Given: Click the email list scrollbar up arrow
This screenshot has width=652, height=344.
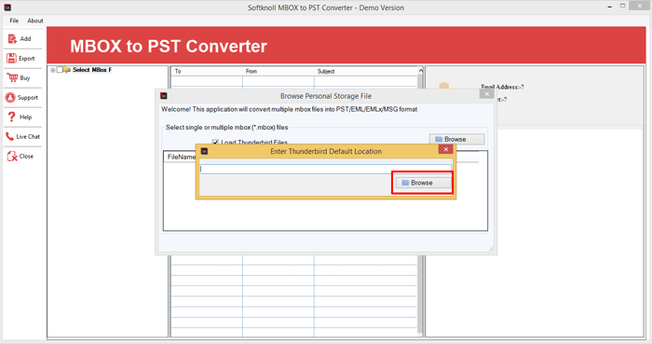Looking at the screenshot, I should [x=420, y=71].
